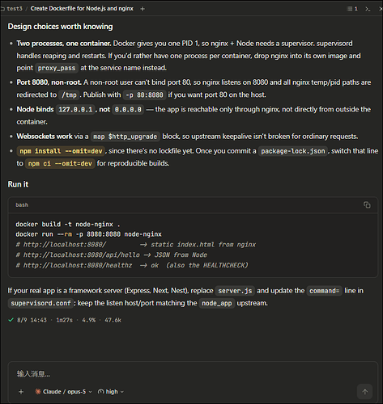The height and width of the screenshot is (404, 383).
Task: Click the '1m27s' duration value
Action: pyautogui.click(x=64, y=320)
